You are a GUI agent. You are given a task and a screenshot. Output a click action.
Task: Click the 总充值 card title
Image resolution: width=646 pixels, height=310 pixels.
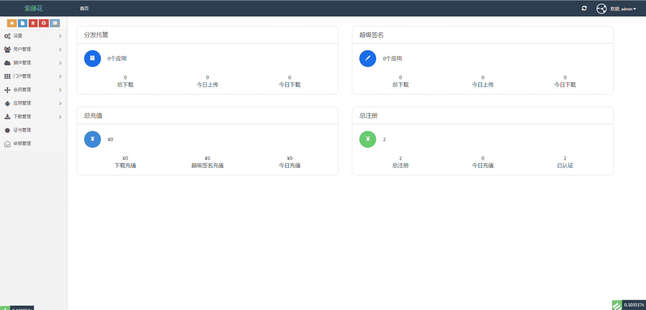pos(93,116)
